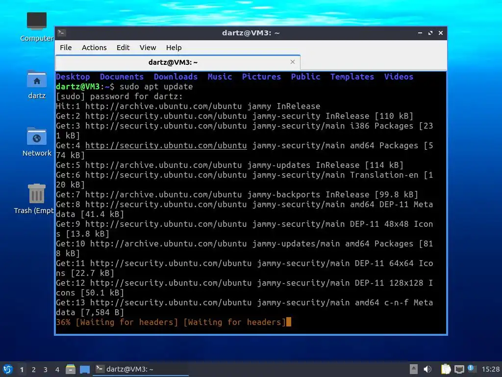The width and height of the screenshot is (502, 377).
Task: Launch file manager from the taskbar
Action: (71, 369)
